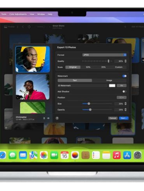The width and height of the screenshot is (144, 191).
Task: Open the Aa font options button
Action: click(x=121, y=85)
